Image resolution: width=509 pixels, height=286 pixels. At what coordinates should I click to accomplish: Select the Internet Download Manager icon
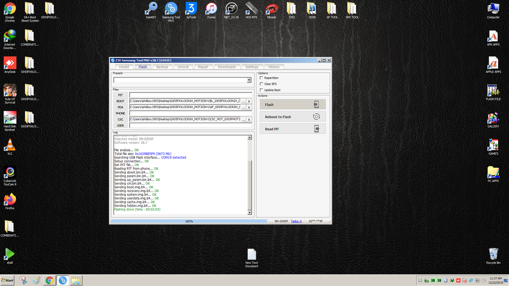10,39
